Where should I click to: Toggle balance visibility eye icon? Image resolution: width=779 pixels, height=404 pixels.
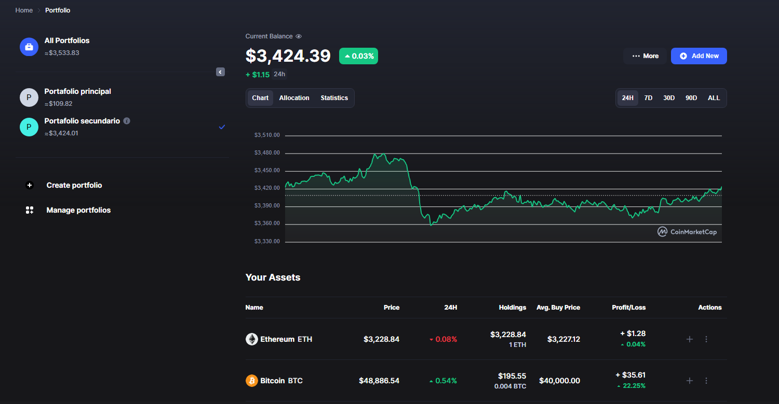coord(299,36)
